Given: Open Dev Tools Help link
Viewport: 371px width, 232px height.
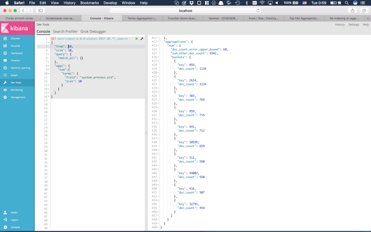Looking at the screenshot, I should pos(366,25).
